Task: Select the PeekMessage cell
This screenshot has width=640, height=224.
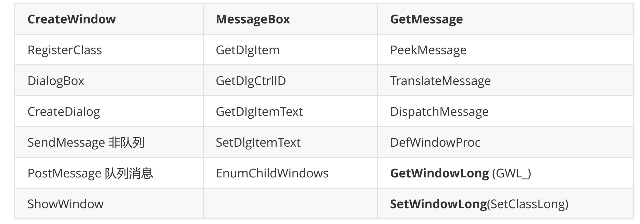Action: (428, 50)
